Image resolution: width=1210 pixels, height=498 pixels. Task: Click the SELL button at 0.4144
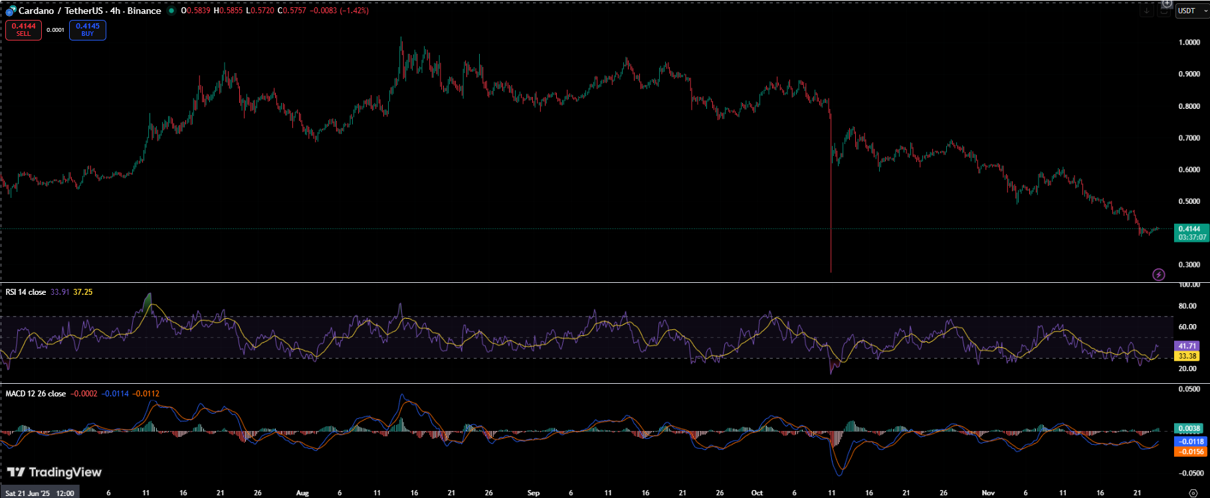click(24, 30)
